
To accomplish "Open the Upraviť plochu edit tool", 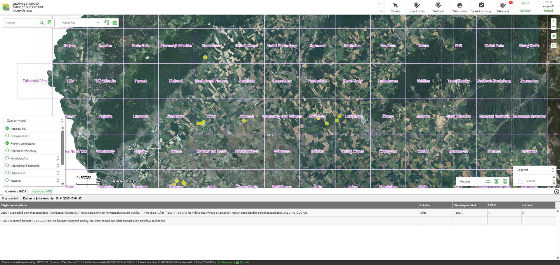I will 417,7.
